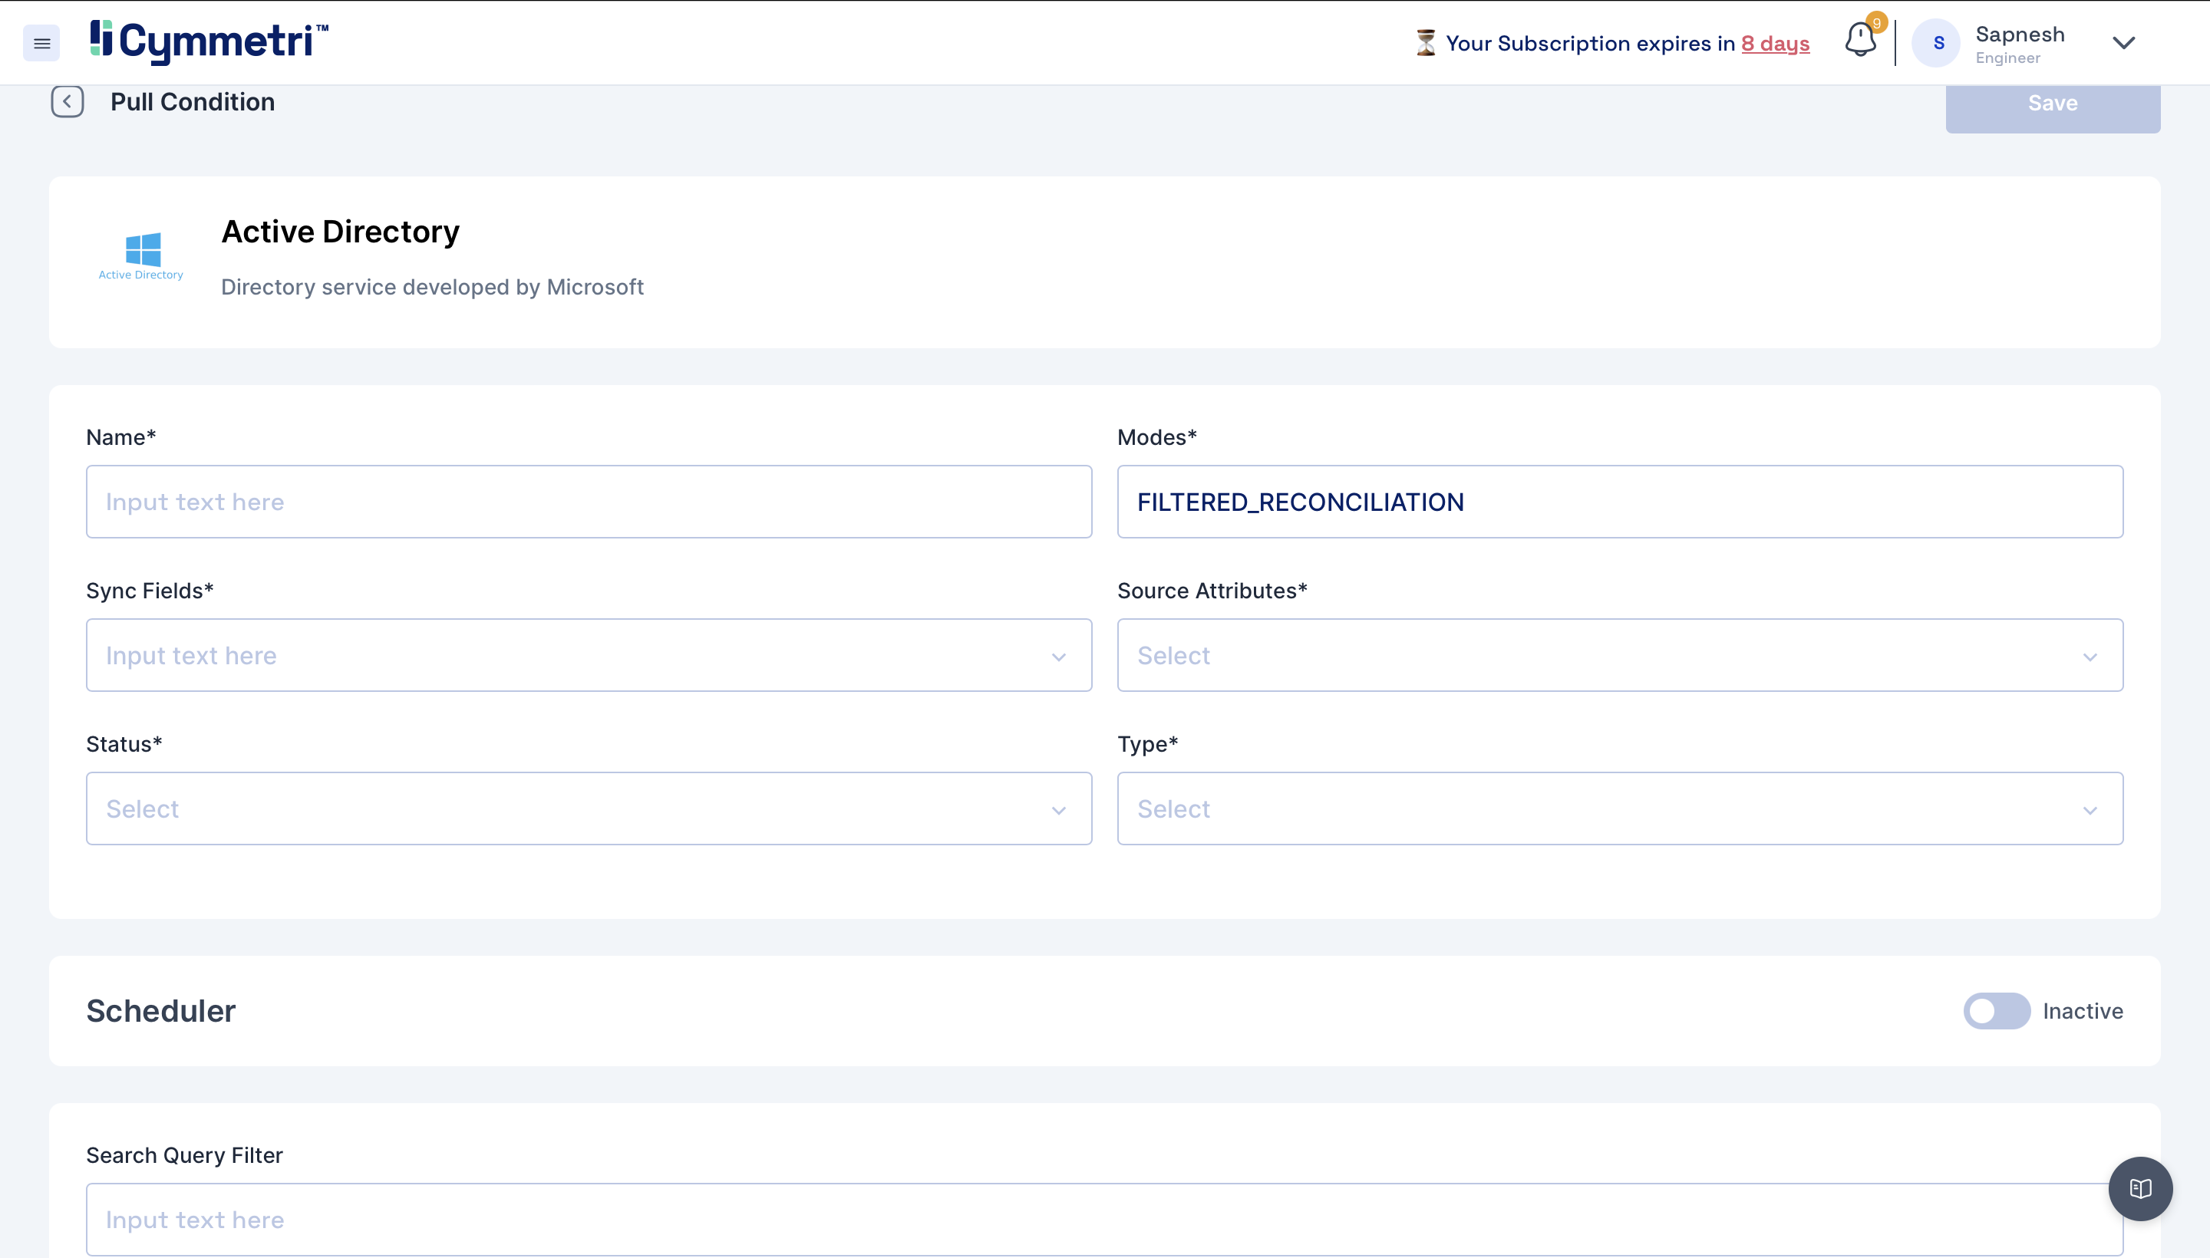Follow the 8 days subscription link
The width and height of the screenshot is (2210, 1258).
(x=1775, y=43)
